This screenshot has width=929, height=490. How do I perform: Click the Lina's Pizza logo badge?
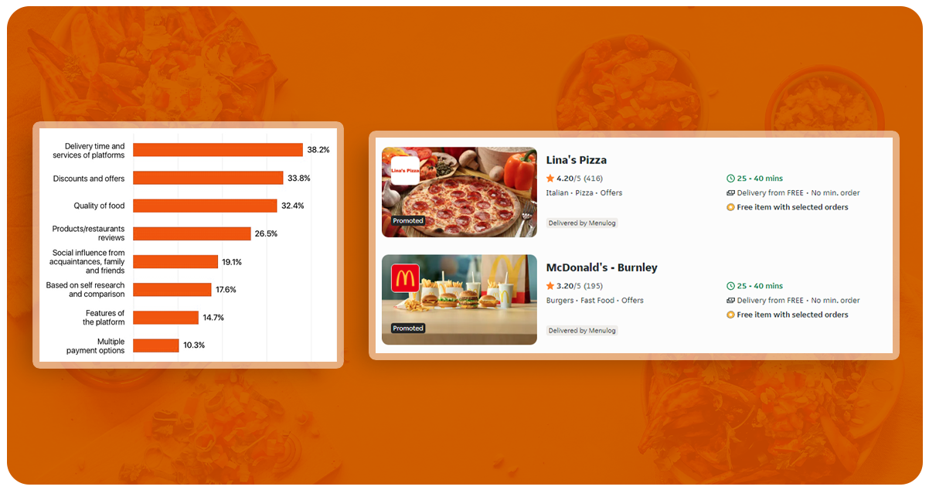click(405, 170)
